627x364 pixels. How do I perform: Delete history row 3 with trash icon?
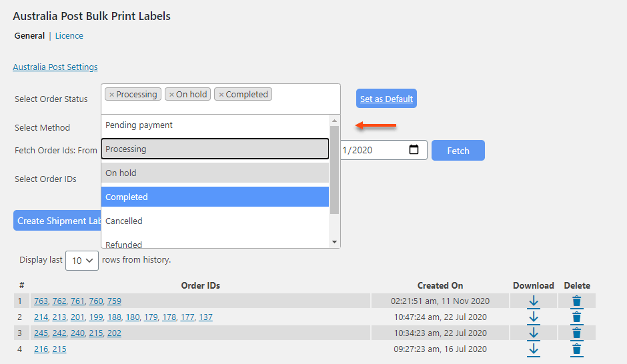click(x=576, y=333)
